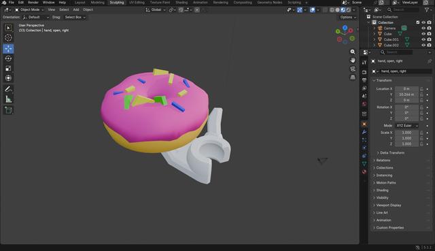Viewport: 435px width, 251px height.
Task: Expand the Custom Properties panel
Action: (389, 228)
